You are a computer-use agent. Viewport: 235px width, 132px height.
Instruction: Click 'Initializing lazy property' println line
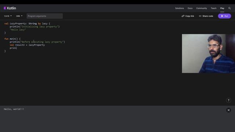[x=35, y=27]
